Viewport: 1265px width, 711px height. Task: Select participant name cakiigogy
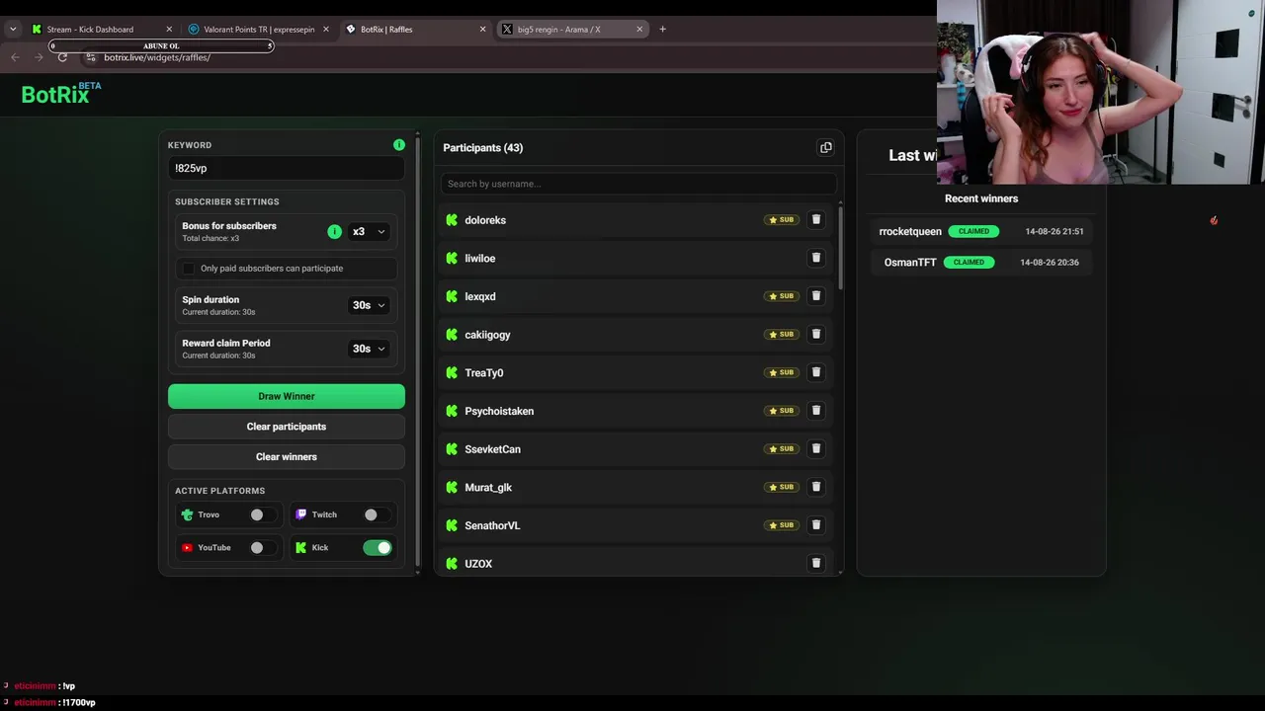(488, 335)
